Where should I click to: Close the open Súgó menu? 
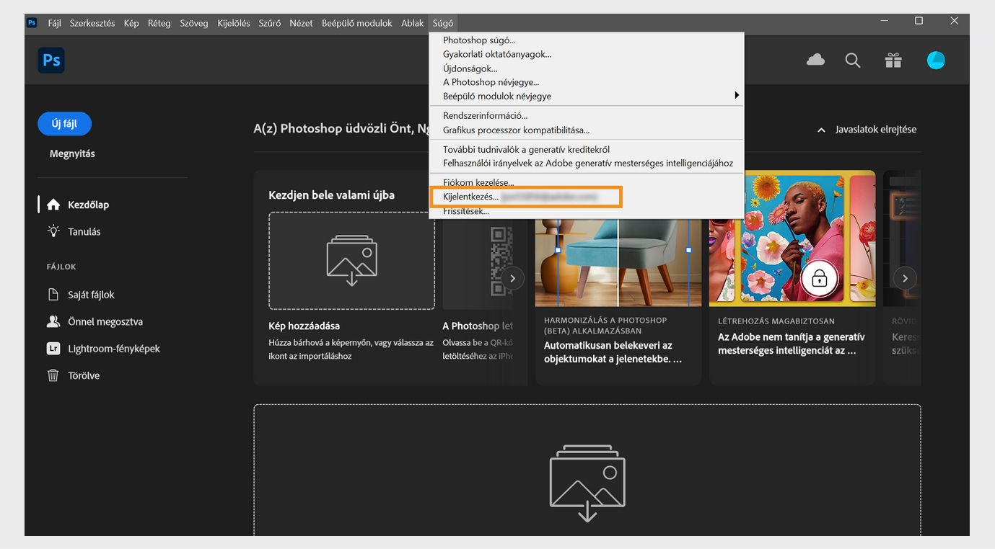(x=443, y=23)
